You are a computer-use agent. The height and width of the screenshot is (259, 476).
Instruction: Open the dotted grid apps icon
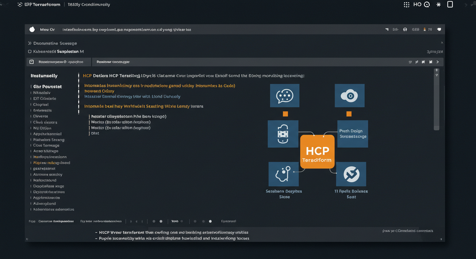pyautogui.click(x=407, y=5)
